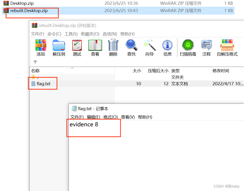
Task: Click the 文本文档 type cell of flag.txt
Action: coord(179,84)
